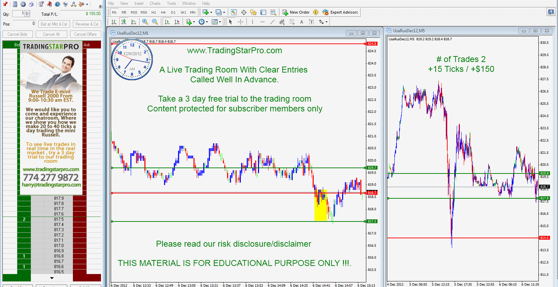Expand the Profiles dropdown arrow
This screenshot has height=287, width=558.
point(224,12)
